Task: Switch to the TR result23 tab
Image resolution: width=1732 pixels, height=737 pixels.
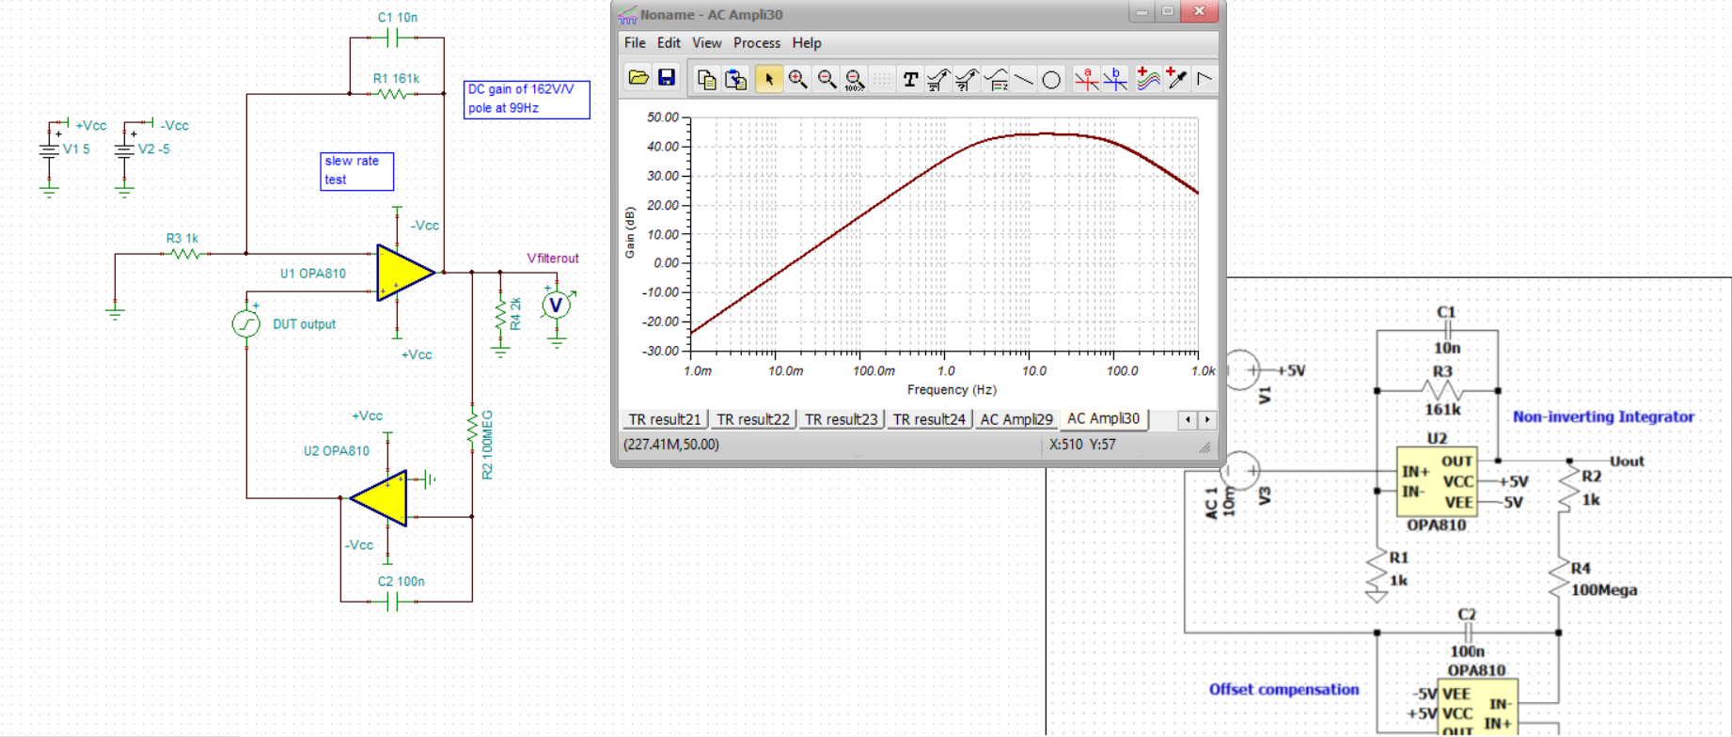Action: [842, 419]
